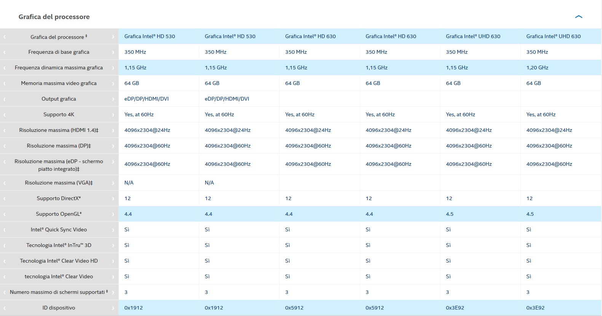Viewport: 602px width, 316px height.
Task: Click right arrow on Frequenza dinamica massima grafica row
Action: (113, 68)
